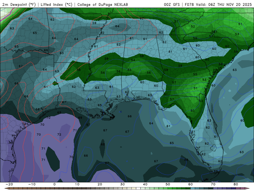Click the "30" label on the color scale

click(x=123, y=184)
